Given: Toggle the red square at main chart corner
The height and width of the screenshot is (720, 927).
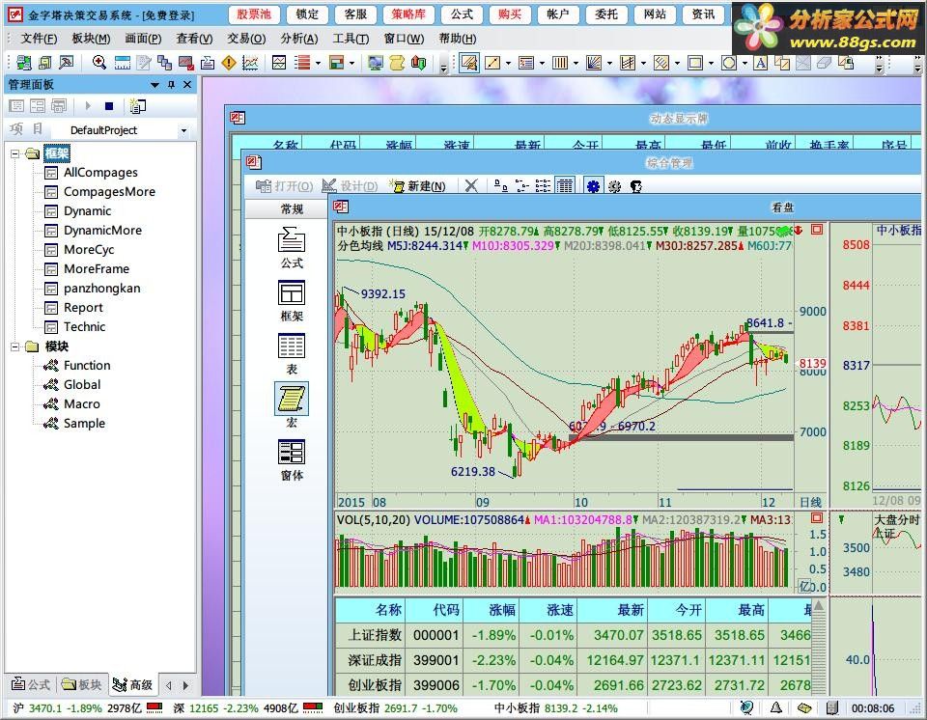Looking at the screenshot, I should click(x=817, y=230).
